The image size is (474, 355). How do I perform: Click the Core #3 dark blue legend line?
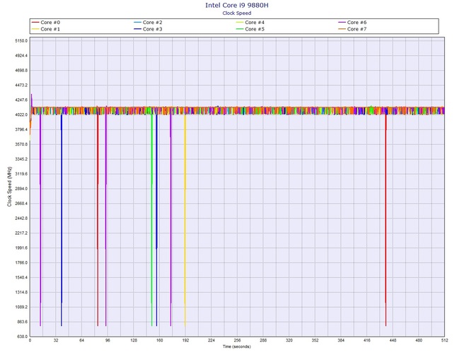pos(137,29)
